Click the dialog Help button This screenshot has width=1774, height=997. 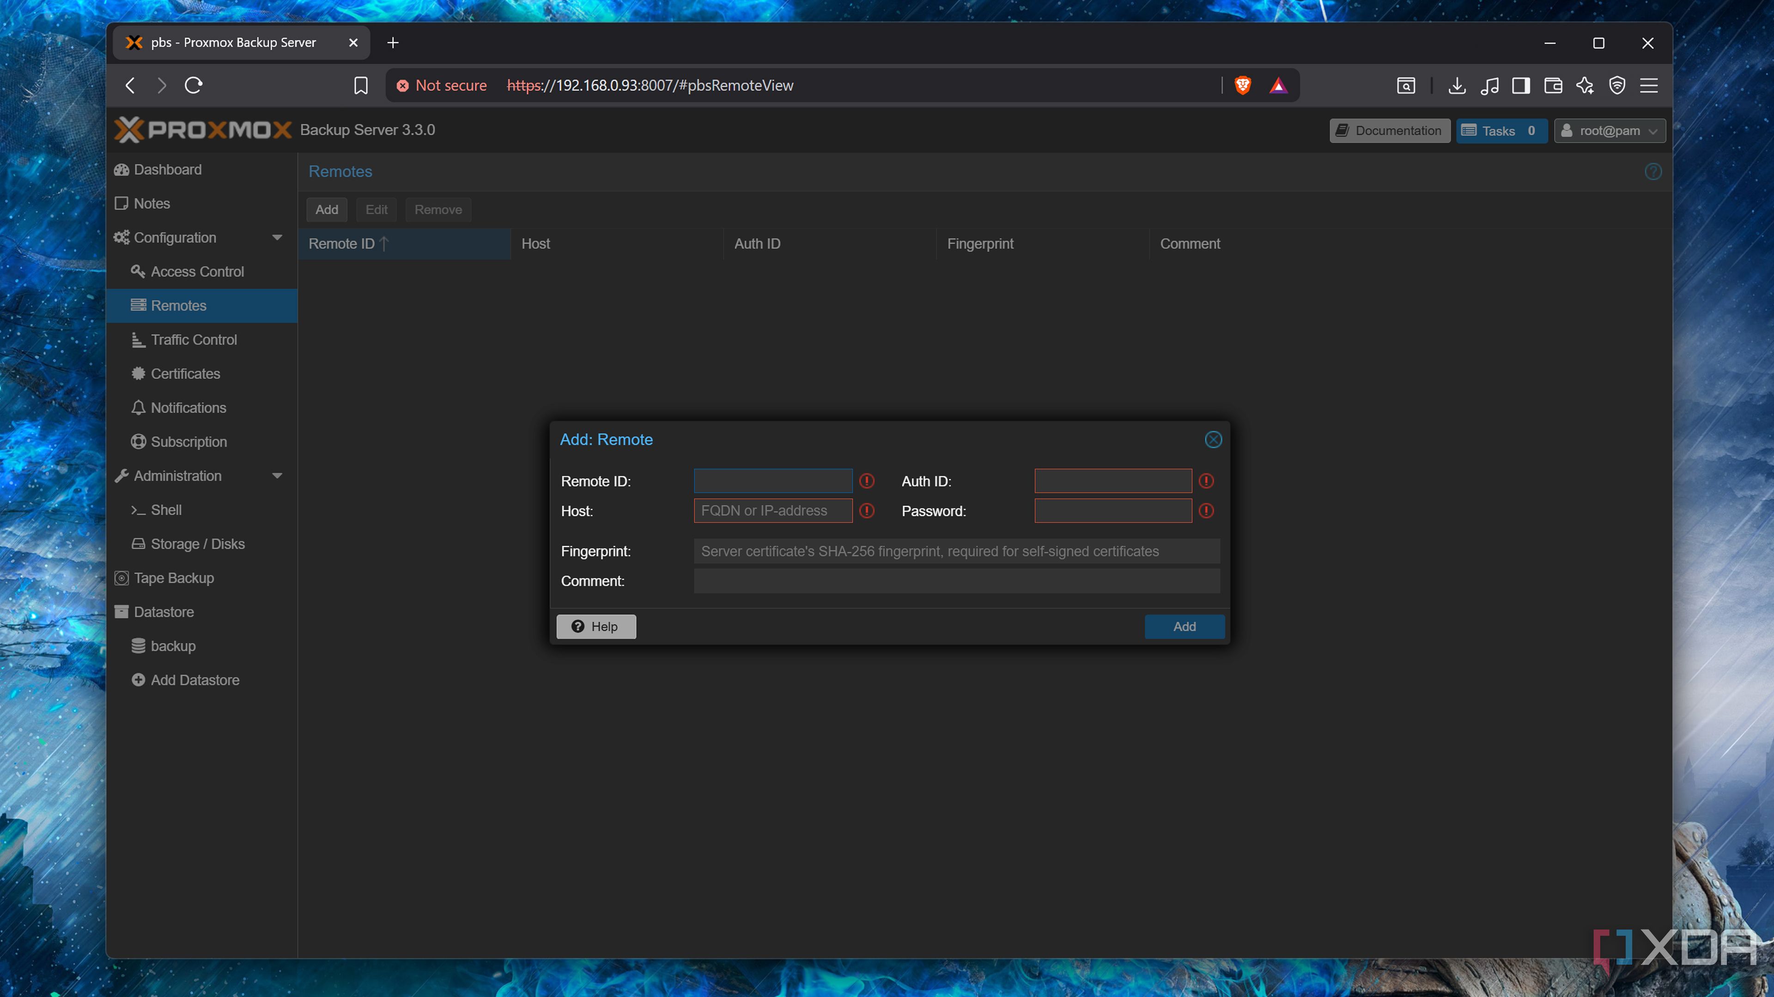tap(595, 626)
